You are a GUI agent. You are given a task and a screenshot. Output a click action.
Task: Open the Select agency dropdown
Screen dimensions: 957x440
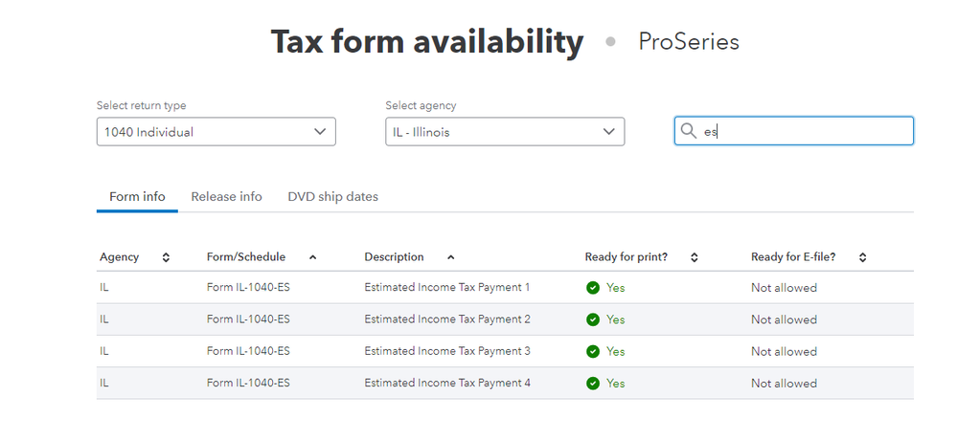[504, 132]
